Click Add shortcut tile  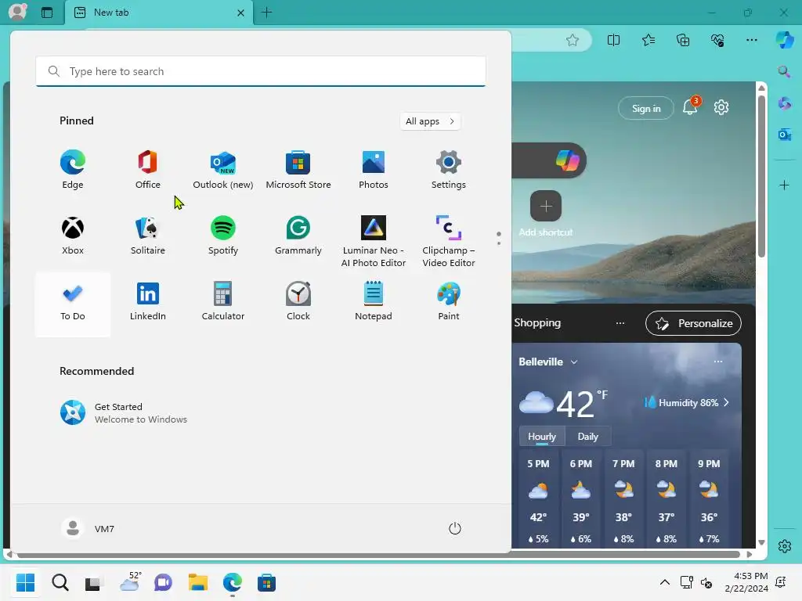coord(546,214)
